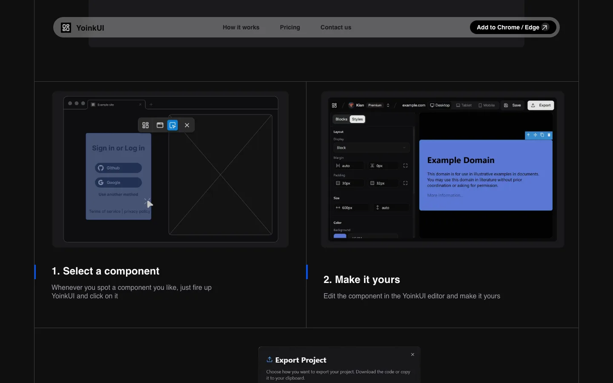Open the privacy policy link

coord(137,212)
